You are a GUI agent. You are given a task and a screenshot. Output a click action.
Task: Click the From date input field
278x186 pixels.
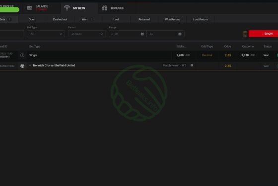(128, 34)
